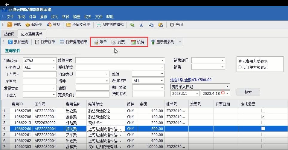Click the 外观 appearance icon
The image size is (288, 150).
point(49,25)
